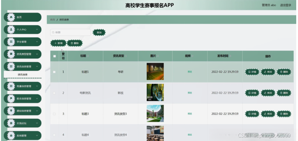The width and height of the screenshot is (298, 141).
Task: Click the 预览 video link for 标题1
Action: point(190,72)
